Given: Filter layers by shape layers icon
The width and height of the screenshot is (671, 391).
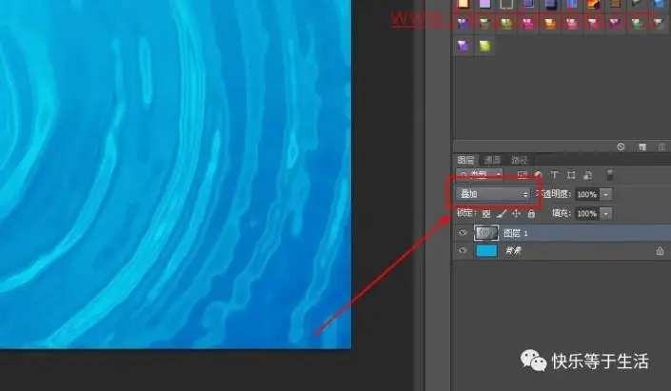Looking at the screenshot, I should click(571, 174).
